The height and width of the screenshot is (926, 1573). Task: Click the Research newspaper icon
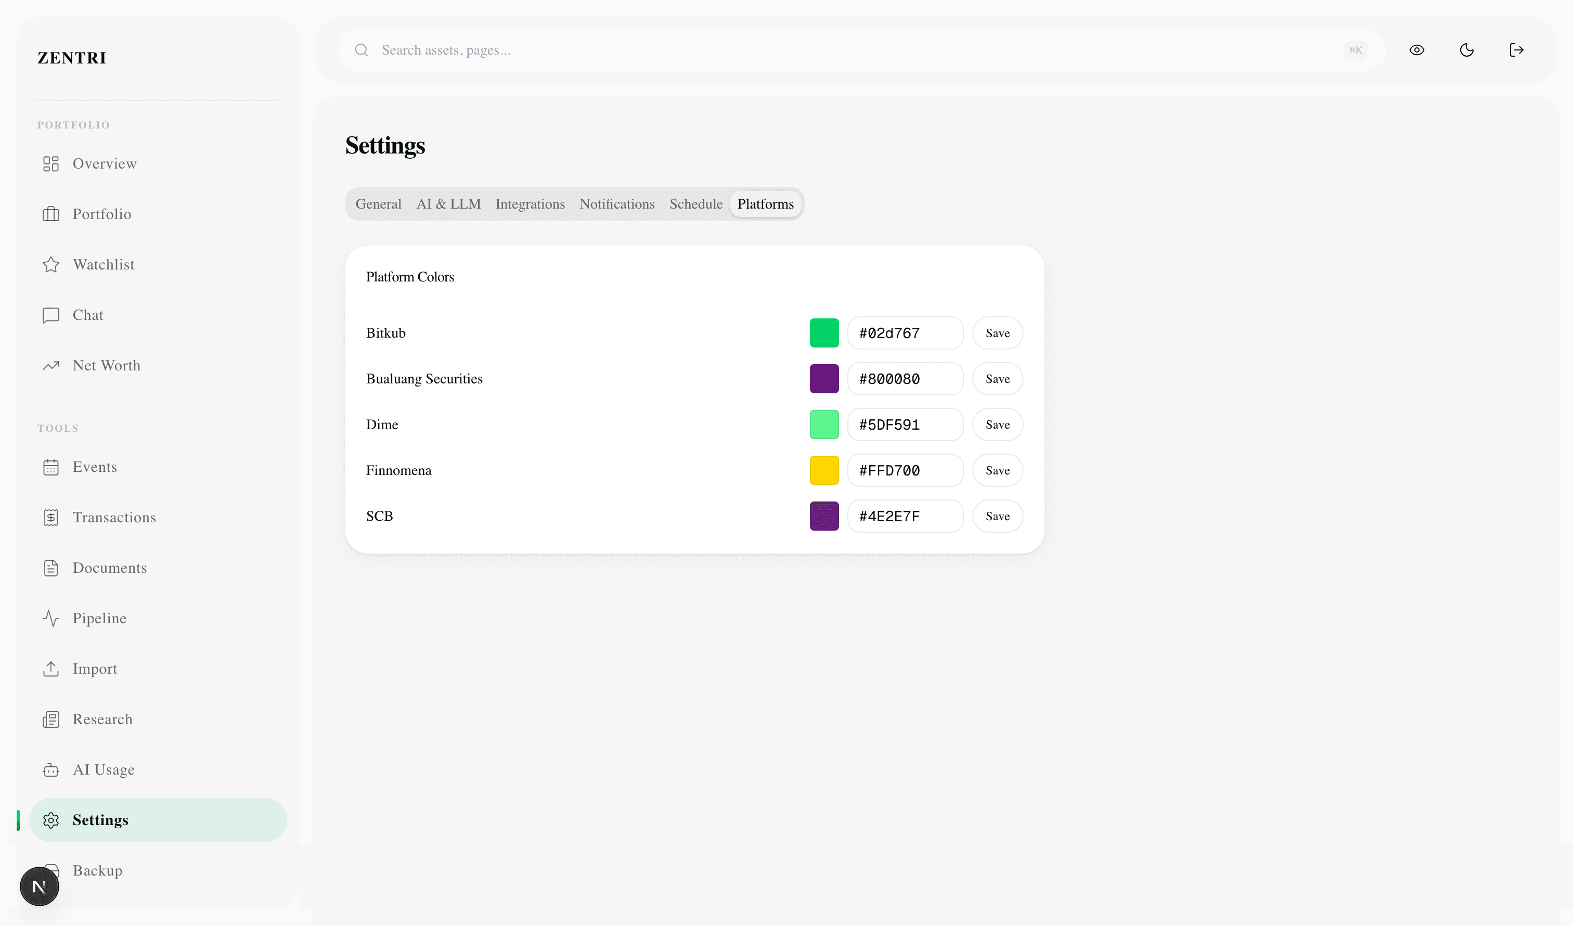[50, 720]
